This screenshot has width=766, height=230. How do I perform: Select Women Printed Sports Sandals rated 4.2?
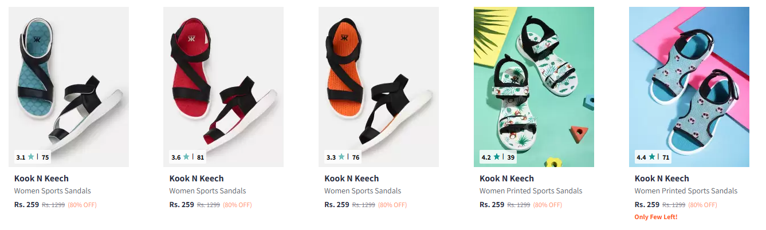click(x=531, y=191)
